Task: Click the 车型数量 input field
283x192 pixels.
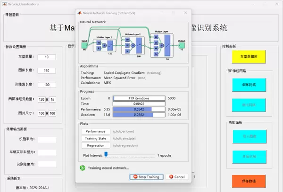Action: [x=47, y=57]
